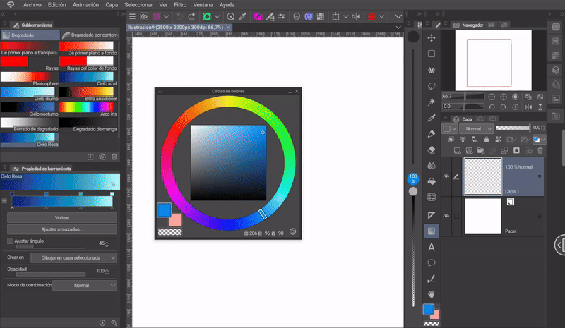Screen dimensions: 565x328
Task: Hide the Capa 1 layer
Action: [x=446, y=177]
